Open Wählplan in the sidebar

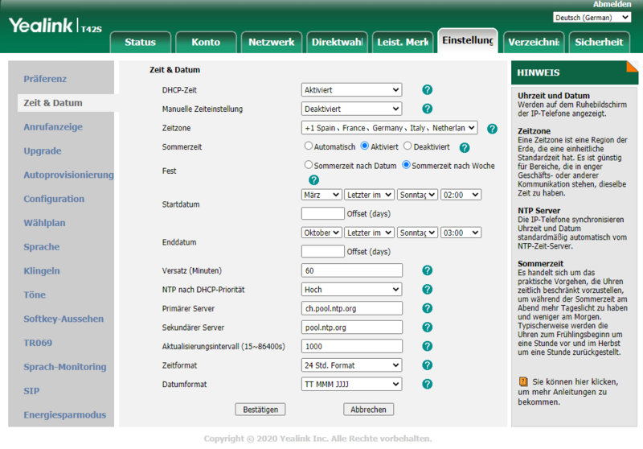(44, 223)
